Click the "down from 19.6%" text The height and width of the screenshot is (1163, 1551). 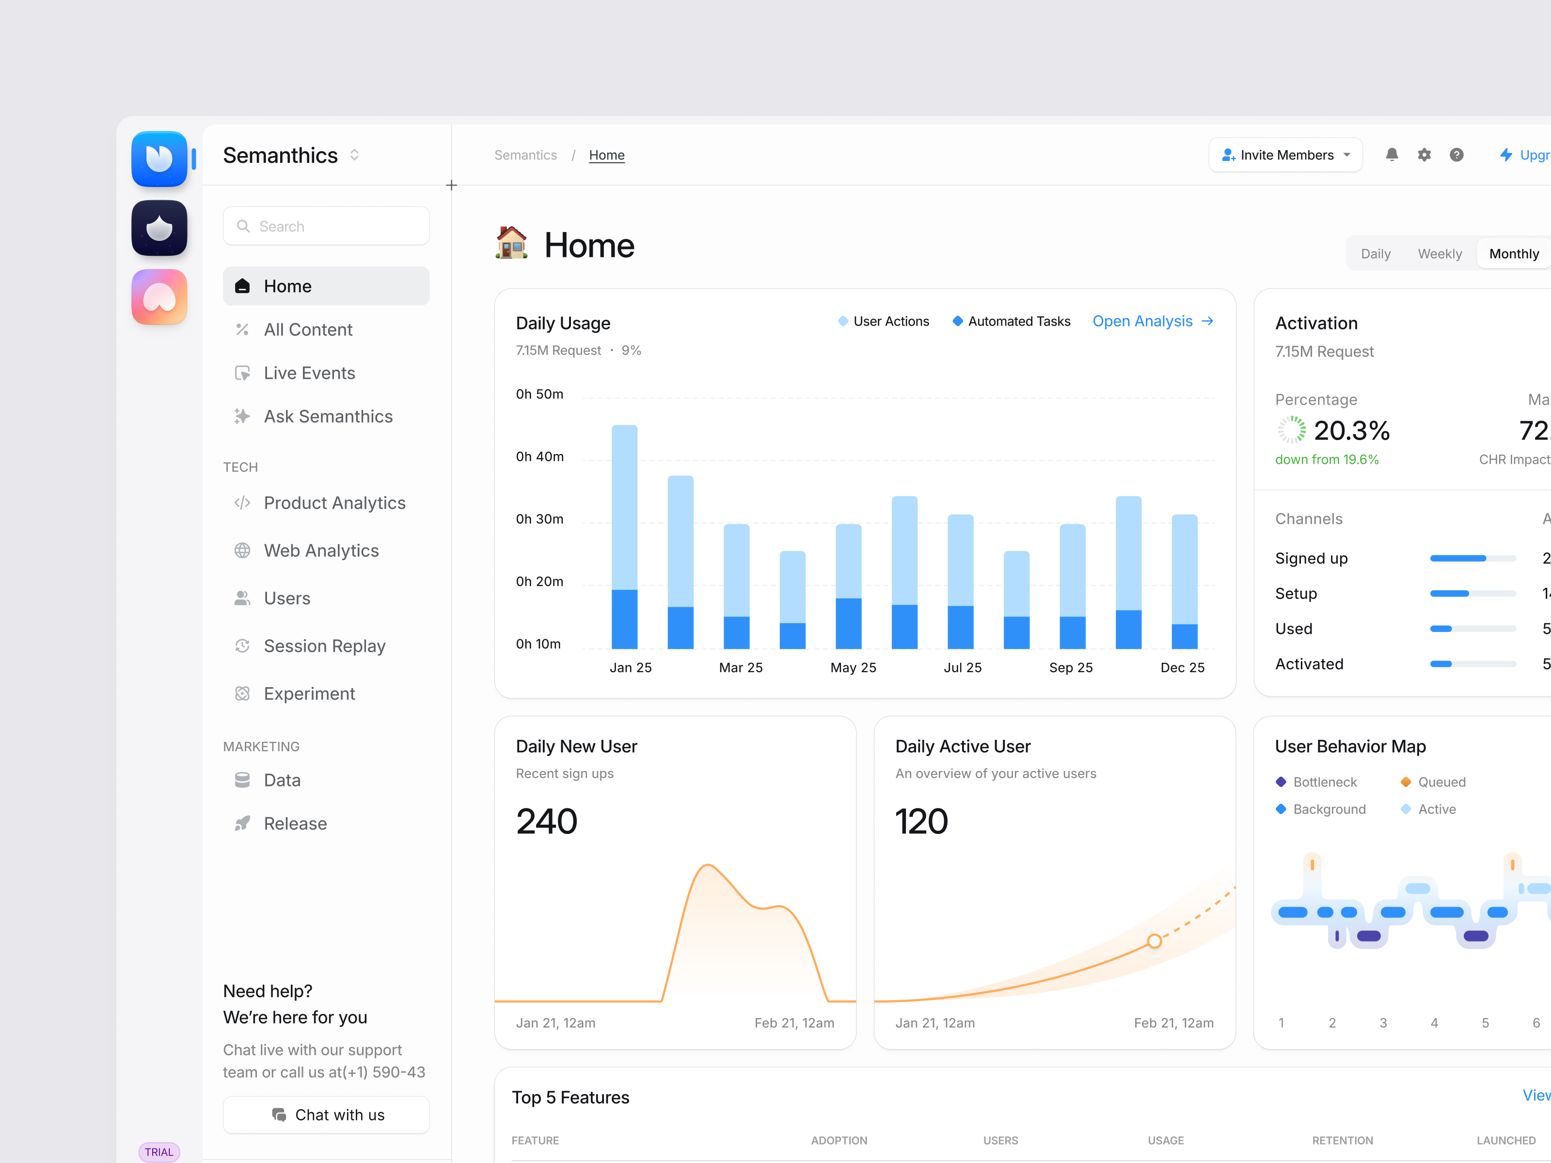click(1327, 459)
